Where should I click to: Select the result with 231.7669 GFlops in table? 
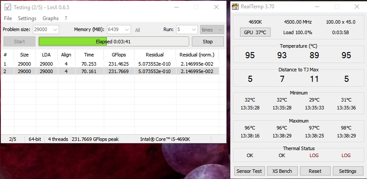click(110, 71)
